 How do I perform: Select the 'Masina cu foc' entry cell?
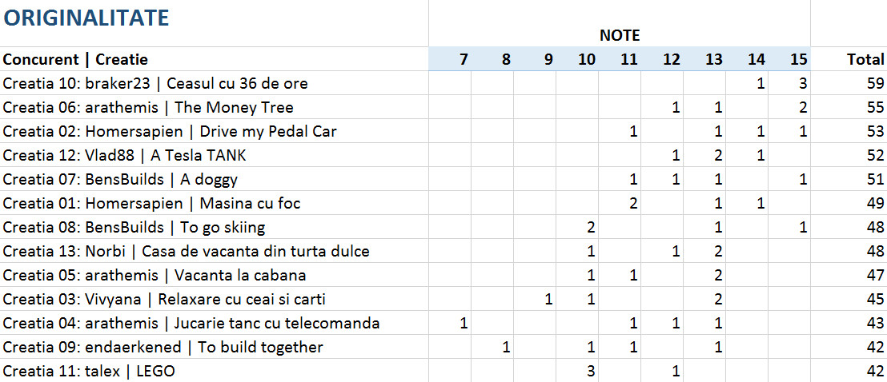pos(151,203)
